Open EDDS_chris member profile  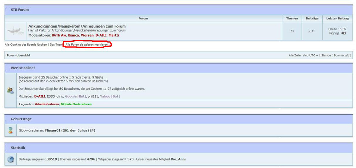click(x=55, y=96)
